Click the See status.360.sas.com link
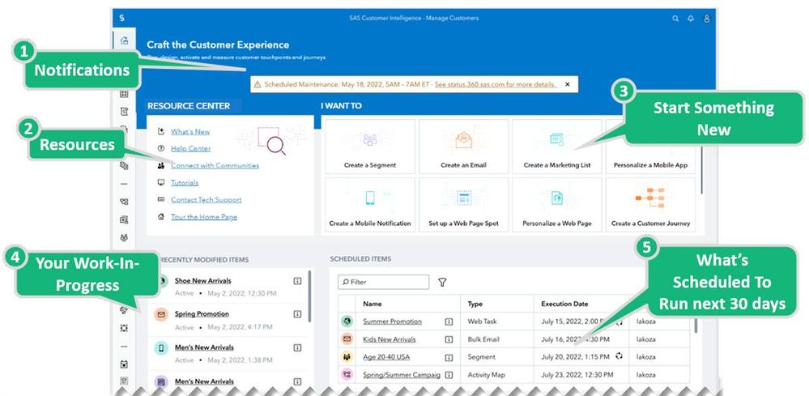 pyautogui.click(x=495, y=84)
